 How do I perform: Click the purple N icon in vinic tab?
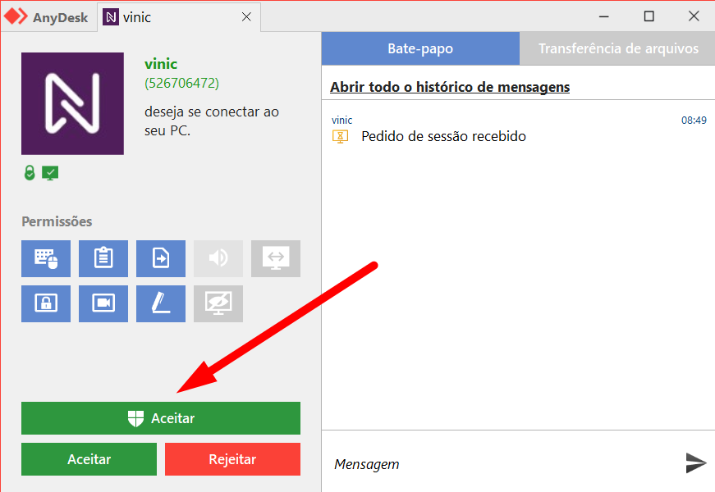tap(111, 17)
